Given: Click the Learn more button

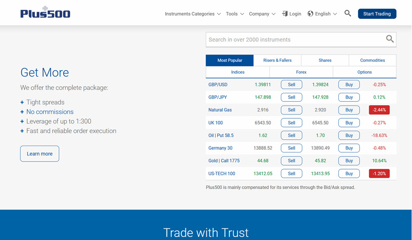Looking at the screenshot, I should pyautogui.click(x=40, y=154).
